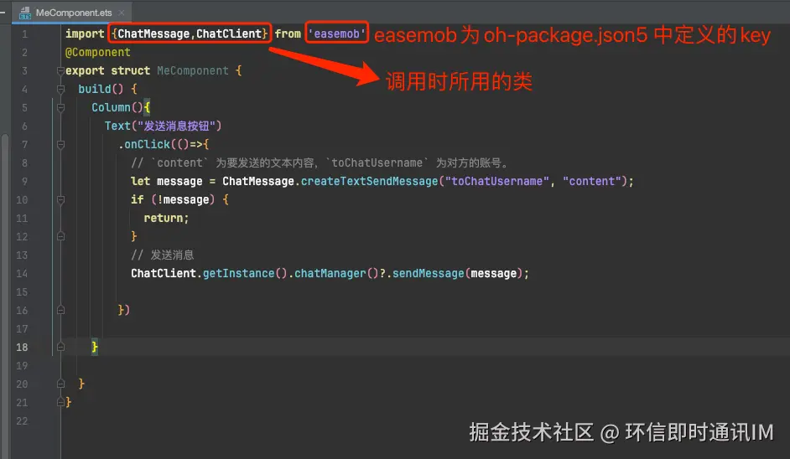Collapse the onClick fold marker
Screen dimensions: 790x459
60,144
